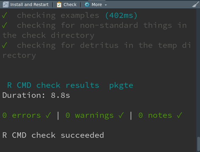The width and height of the screenshot is (200, 152).
Task: Click the "Duration: 8.8s" line
Action: pyautogui.click(x=36, y=95)
